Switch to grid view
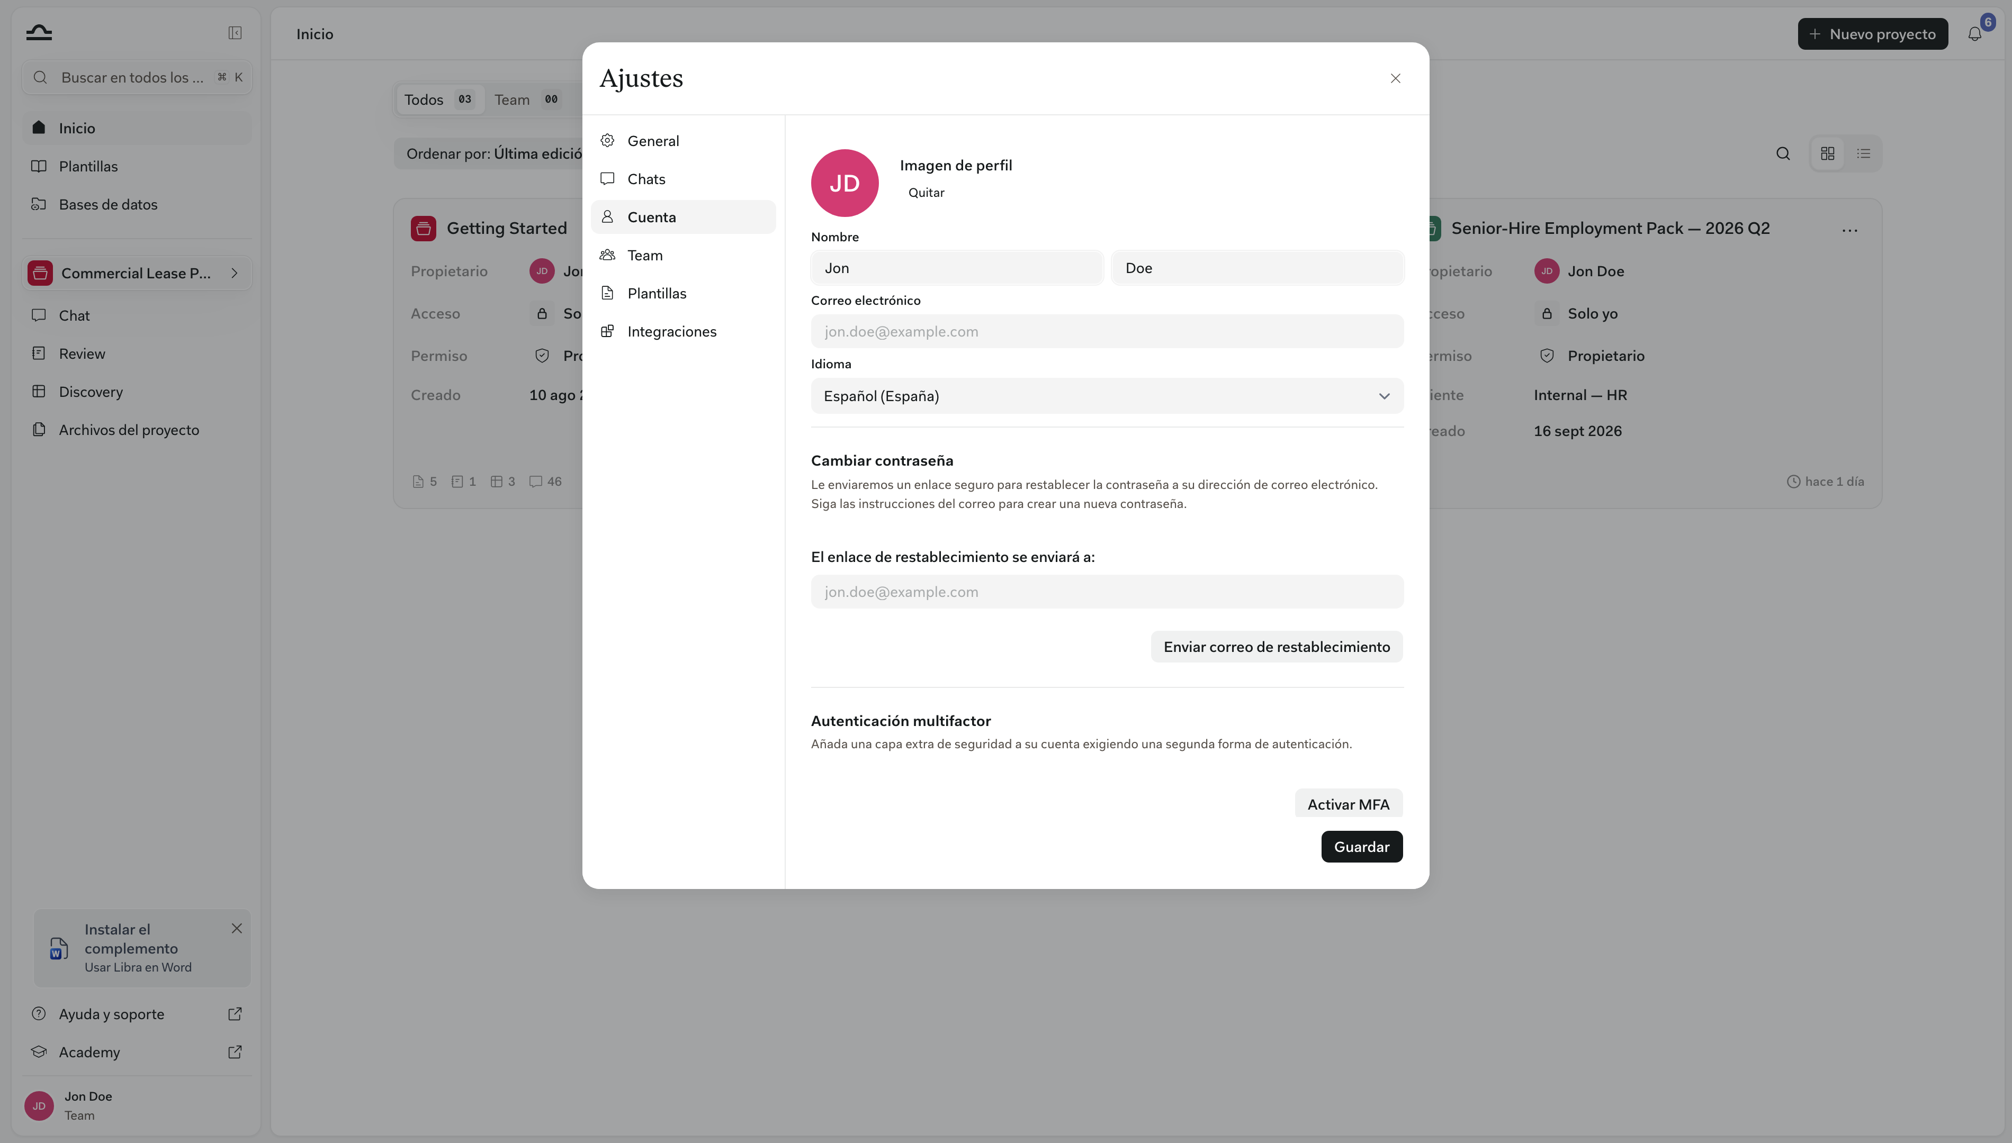 coord(1827,154)
